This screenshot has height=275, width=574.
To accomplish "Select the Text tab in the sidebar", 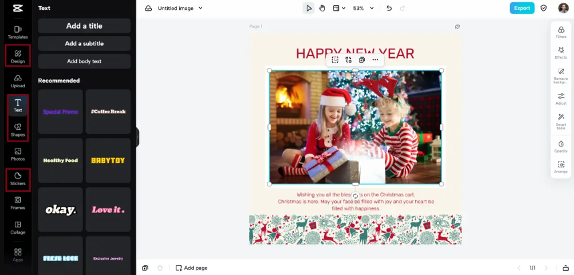I will tap(17, 105).
